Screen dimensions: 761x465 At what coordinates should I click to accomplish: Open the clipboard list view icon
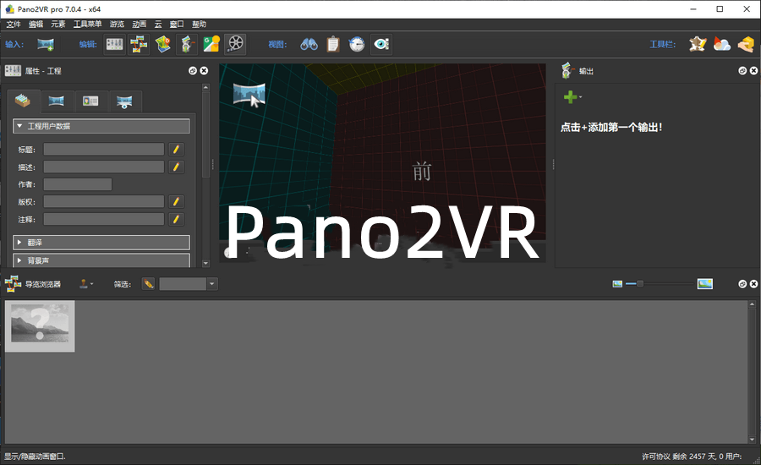point(333,45)
